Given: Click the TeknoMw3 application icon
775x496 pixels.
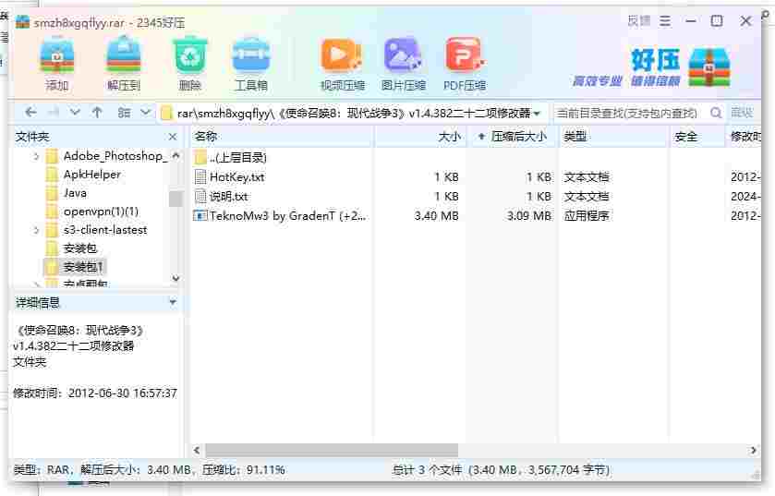Looking at the screenshot, I should tap(200, 215).
